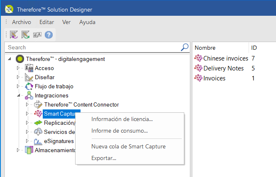Click ID value 7 for Chinese invoices
276x177 pixels.
coord(253,58)
